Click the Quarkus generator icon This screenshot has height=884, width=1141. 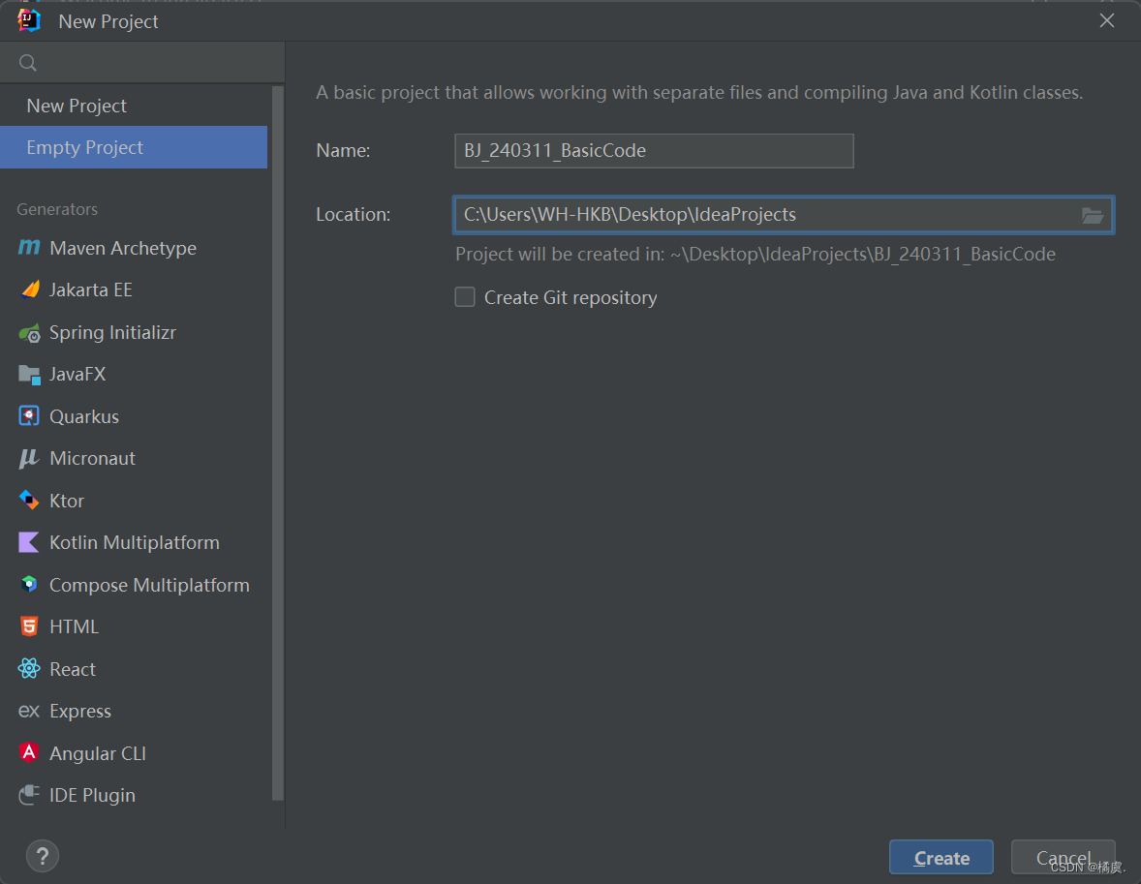[x=29, y=416]
